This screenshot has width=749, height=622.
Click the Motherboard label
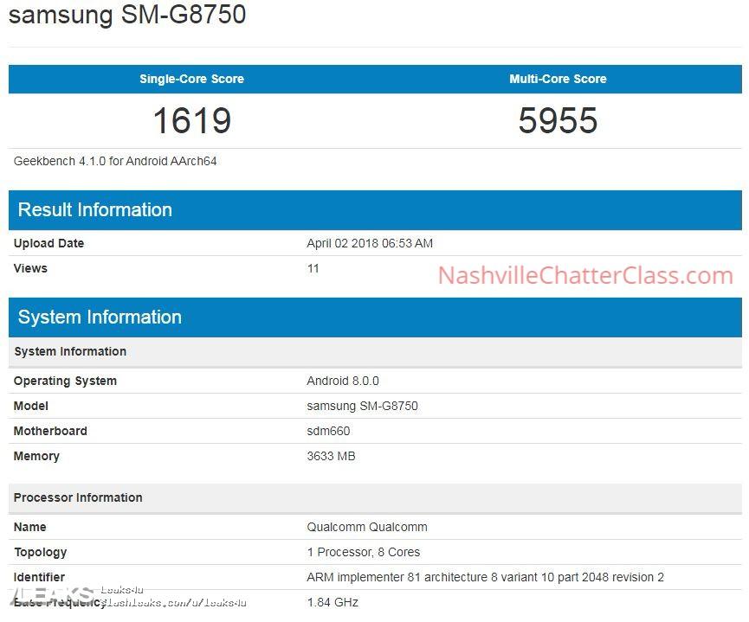tap(50, 431)
